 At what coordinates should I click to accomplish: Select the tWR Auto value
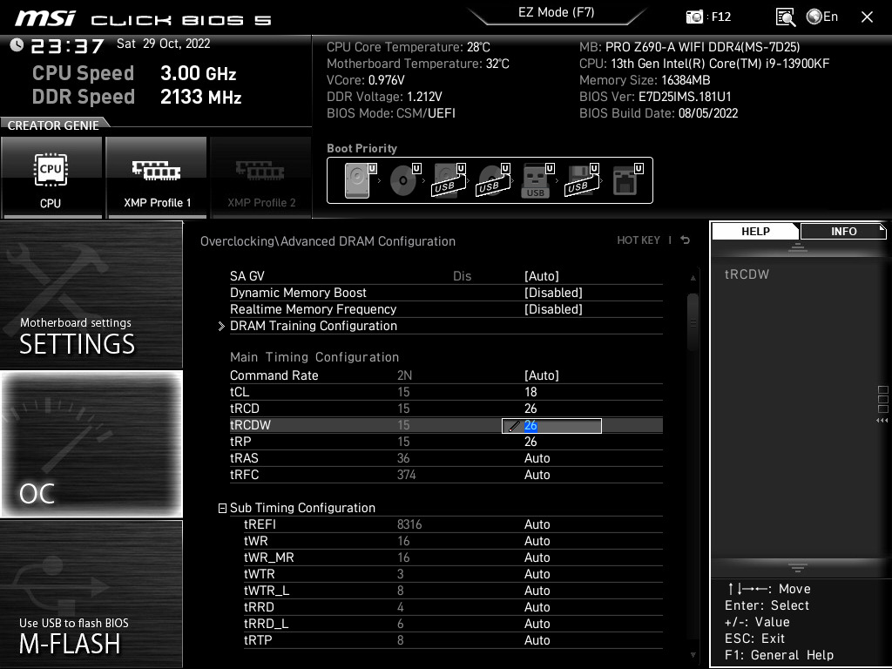537,540
